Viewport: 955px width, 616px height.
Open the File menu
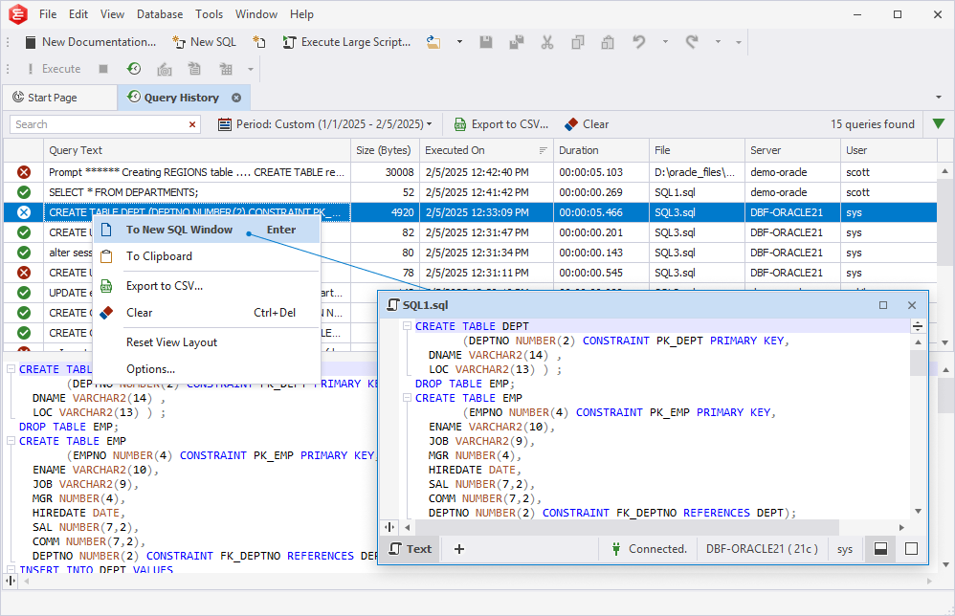click(x=48, y=14)
